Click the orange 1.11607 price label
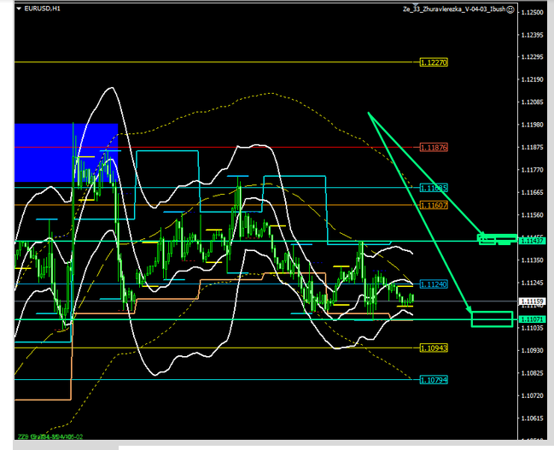The image size is (554, 450). 434,205
